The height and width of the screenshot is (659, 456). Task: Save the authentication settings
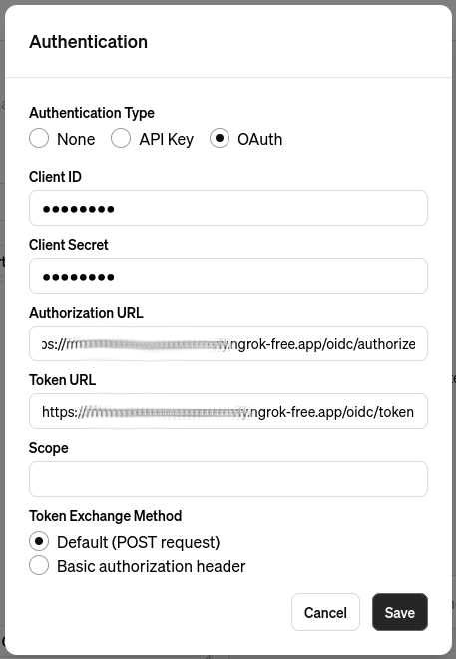[400, 612]
